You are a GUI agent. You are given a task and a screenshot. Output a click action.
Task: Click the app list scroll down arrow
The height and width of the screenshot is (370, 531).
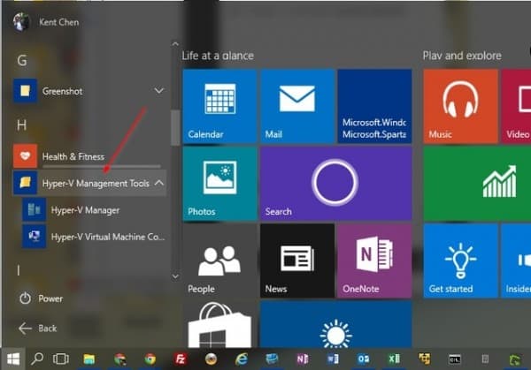pos(175,276)
